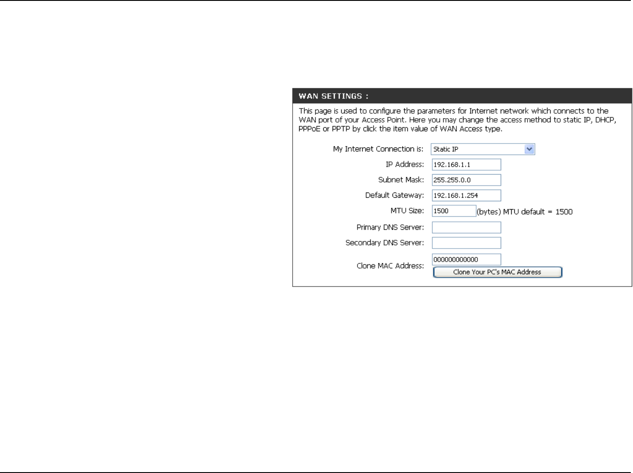The height and width of the screenshot is (473, 633).
Task: Click the 'My Internet Connection is:' label
Action: coord(378,149)
